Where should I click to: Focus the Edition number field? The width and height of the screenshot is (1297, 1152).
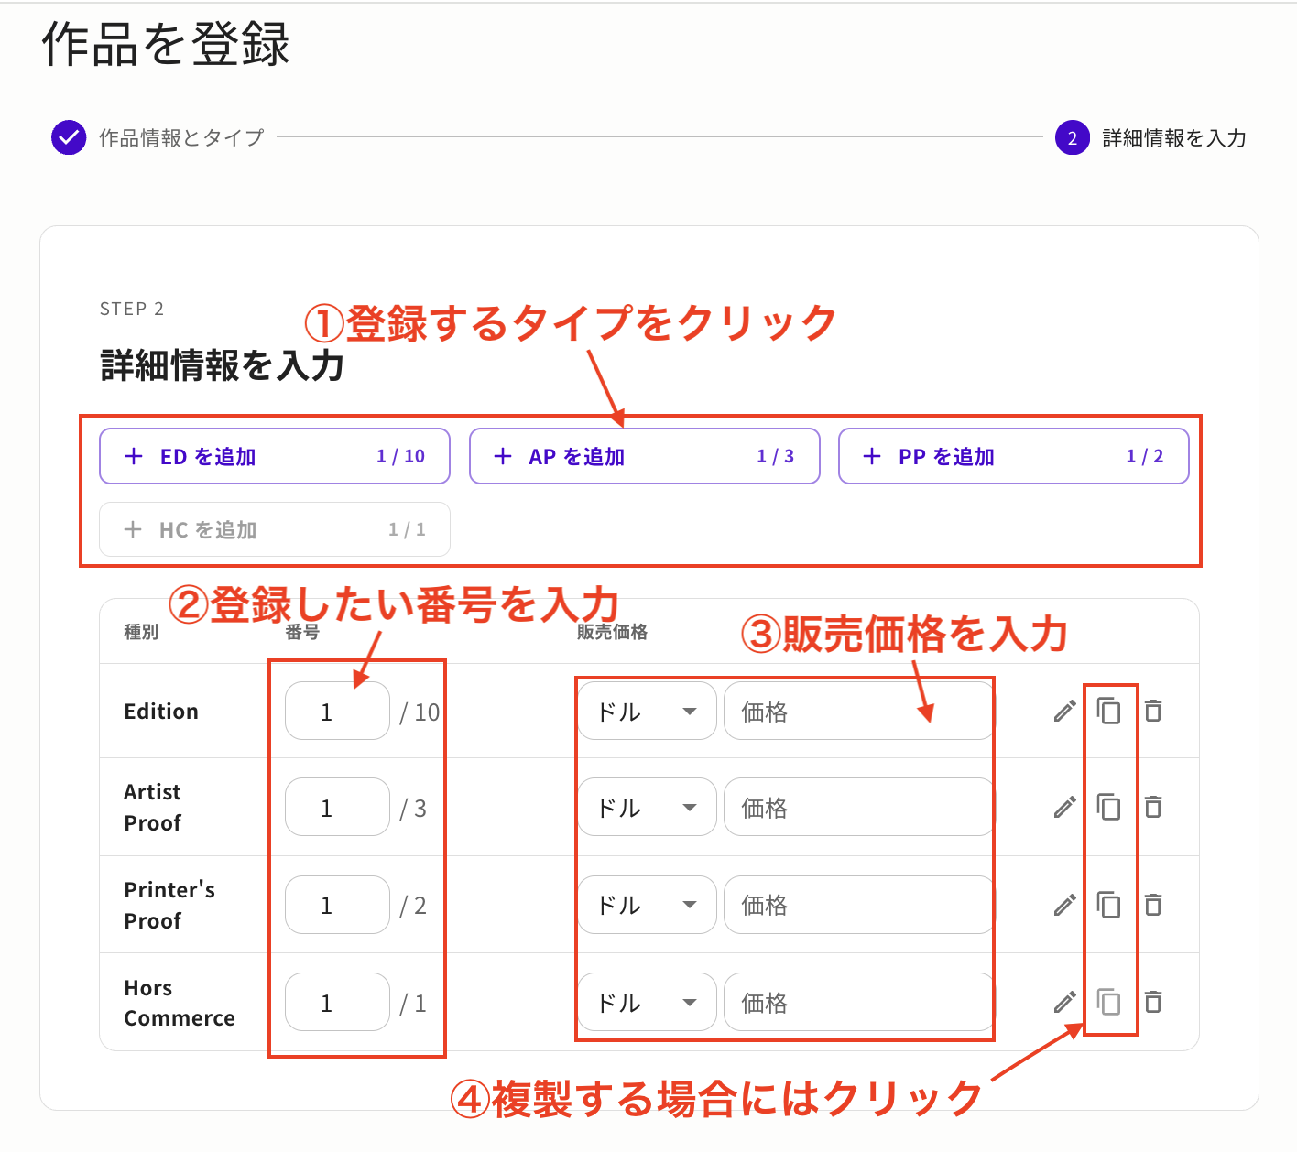point(338,711)
